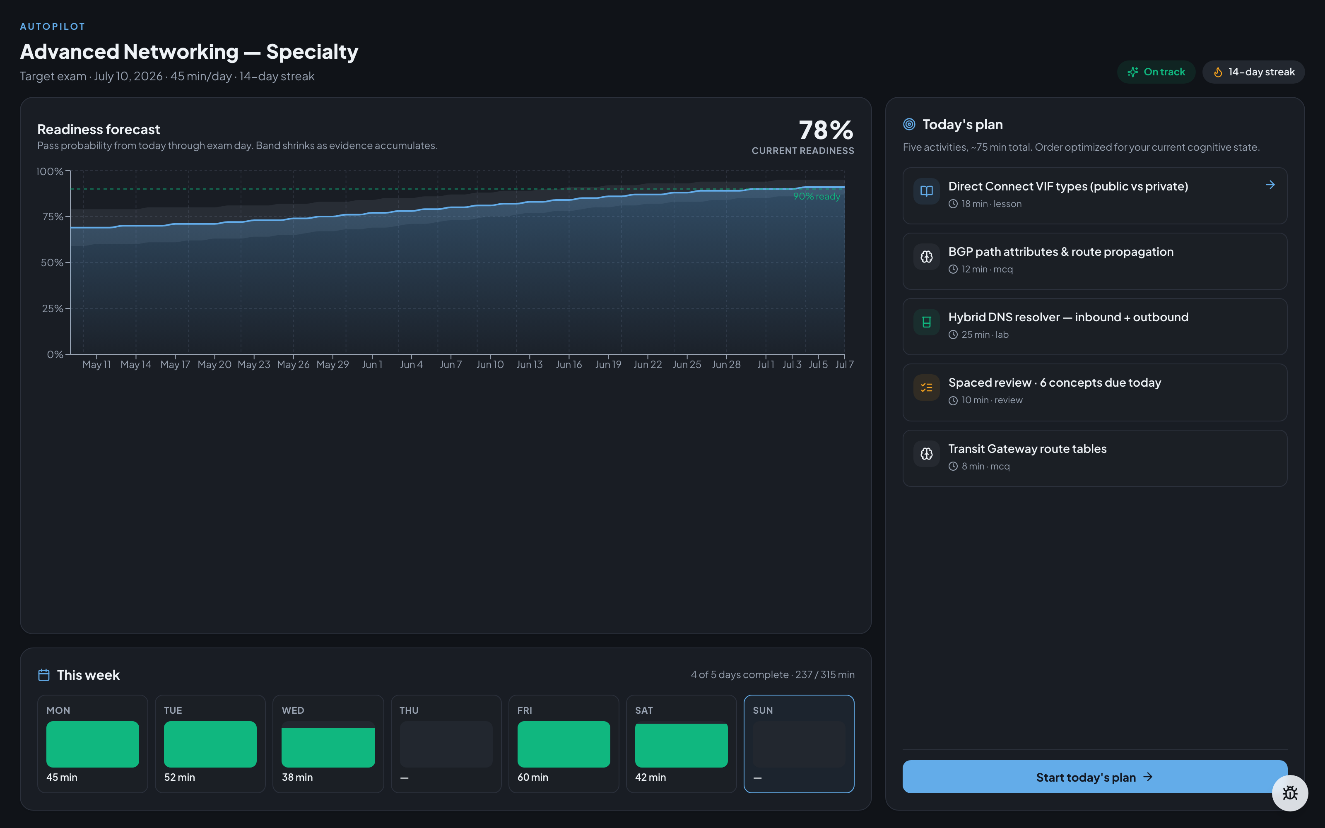Click the Jun 16 marker on forecast chart
Screen dimensions: 1325x828
[569, 364]
